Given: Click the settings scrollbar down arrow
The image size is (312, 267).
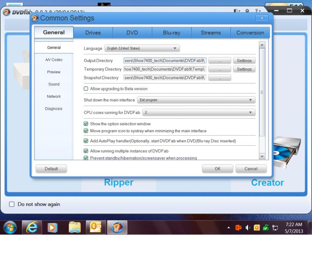Looking at the screenshot, I should tap(262, 156).
